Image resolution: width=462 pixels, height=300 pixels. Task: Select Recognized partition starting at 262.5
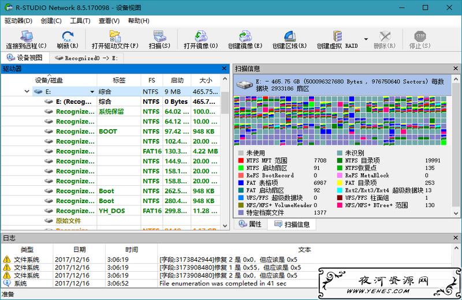(x=111, y=191)
